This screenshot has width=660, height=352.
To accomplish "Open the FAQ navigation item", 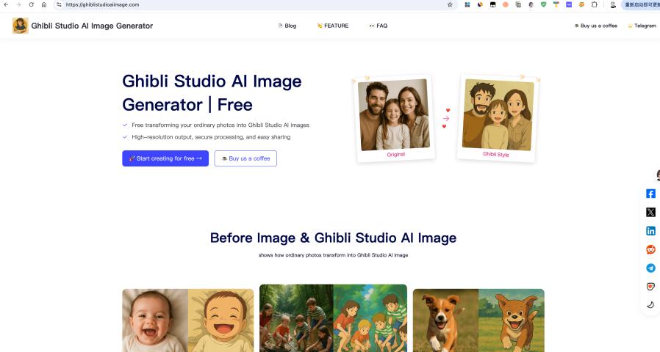I will 378,26.
